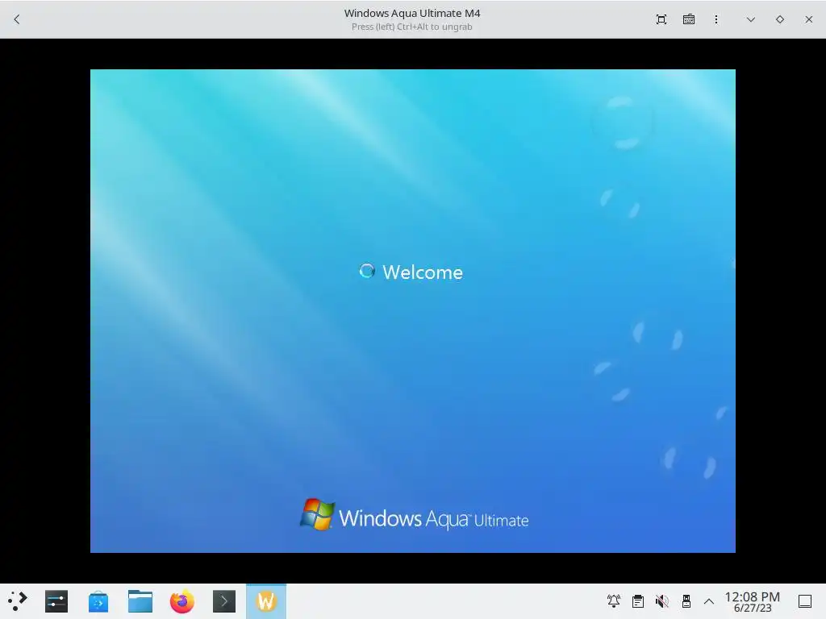The width and height of the screenshot is (826, 619).
Task: Click the Windows Aqua Ultimate logo
Action: coord(414,515)
